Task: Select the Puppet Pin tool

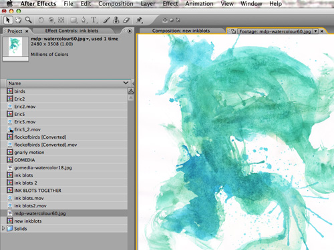Action: 140,20
